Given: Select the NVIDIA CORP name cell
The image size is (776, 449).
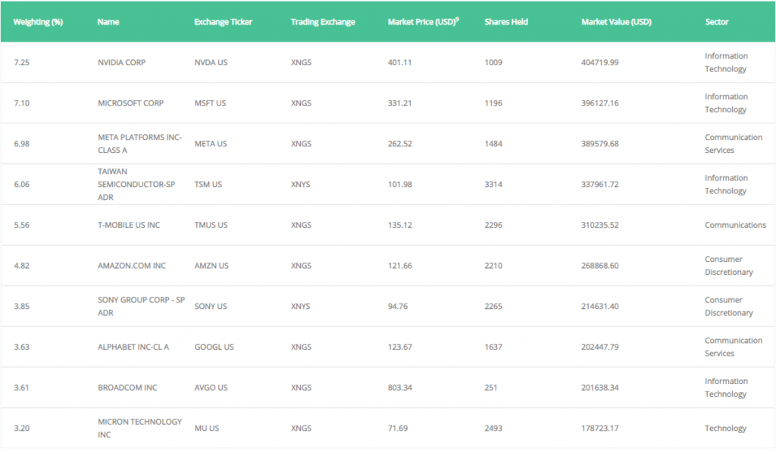Looking at the screenshot, I should [x=122, y=62].
